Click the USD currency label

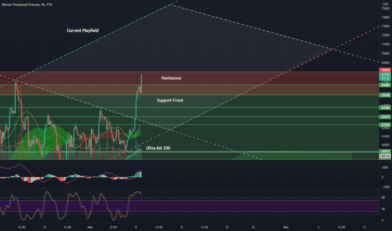pyautogui.click(x=386, y=4)
